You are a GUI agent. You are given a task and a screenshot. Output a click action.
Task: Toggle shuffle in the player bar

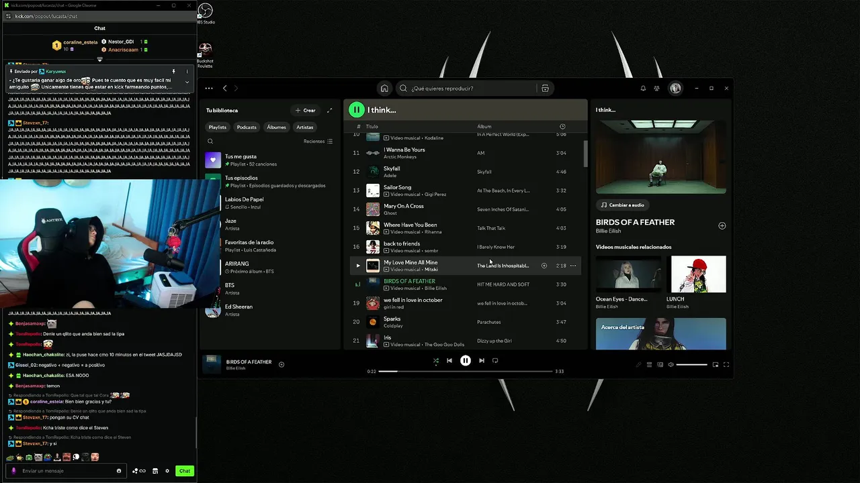pos(435,360)
